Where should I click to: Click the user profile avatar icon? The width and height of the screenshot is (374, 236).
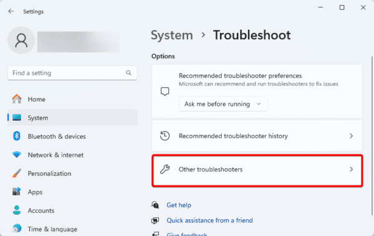tap(21, 40)
